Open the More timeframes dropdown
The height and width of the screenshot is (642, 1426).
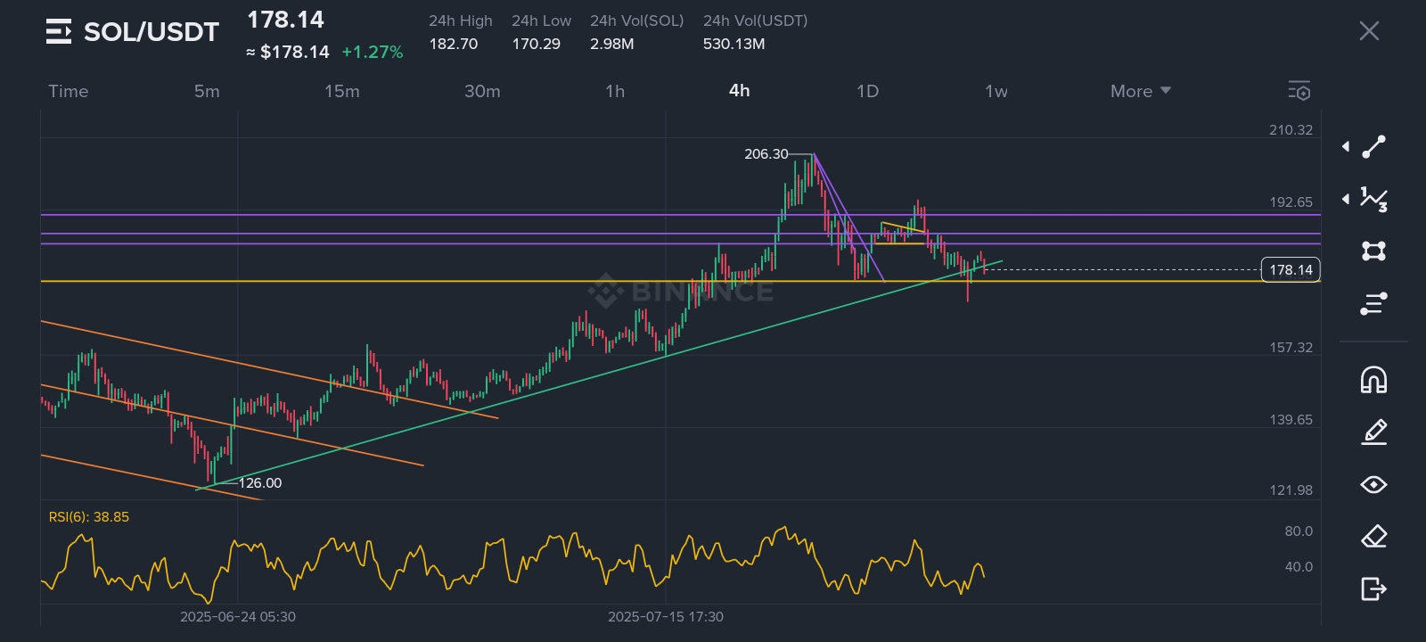click(1141, 91)
